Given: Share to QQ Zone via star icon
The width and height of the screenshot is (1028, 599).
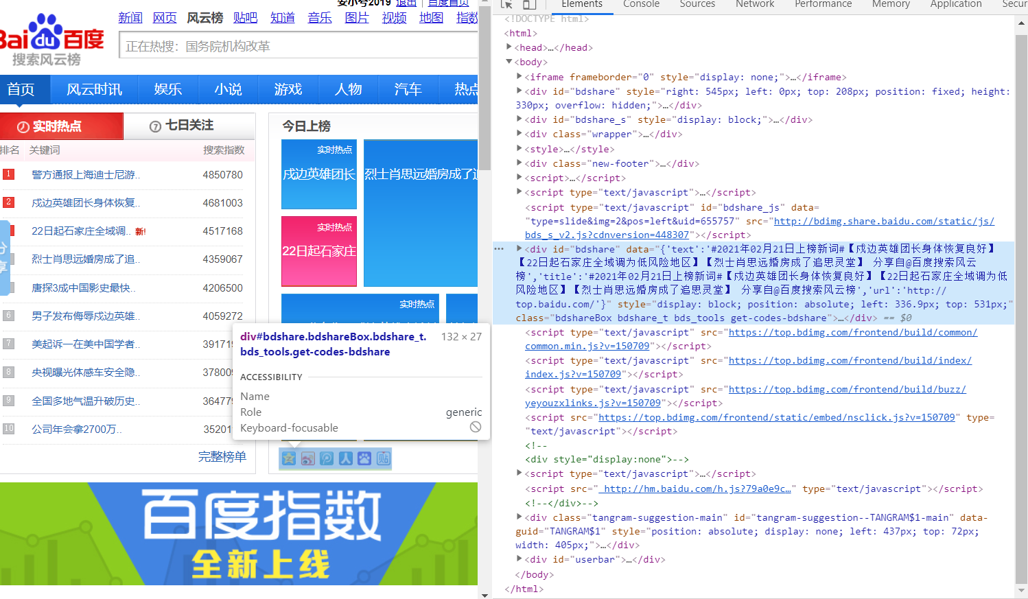Looking at the screenshot, I should pos(289,458).
